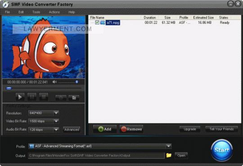The height and width of the screenshot is (166, 243).
Task: Open the Edit menu
Action: pos(21,12)
